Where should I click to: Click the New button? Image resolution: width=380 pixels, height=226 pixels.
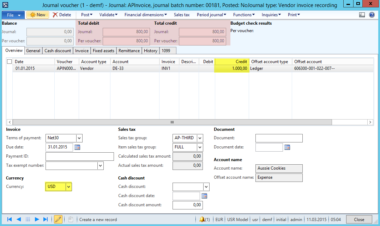(38, 15)
